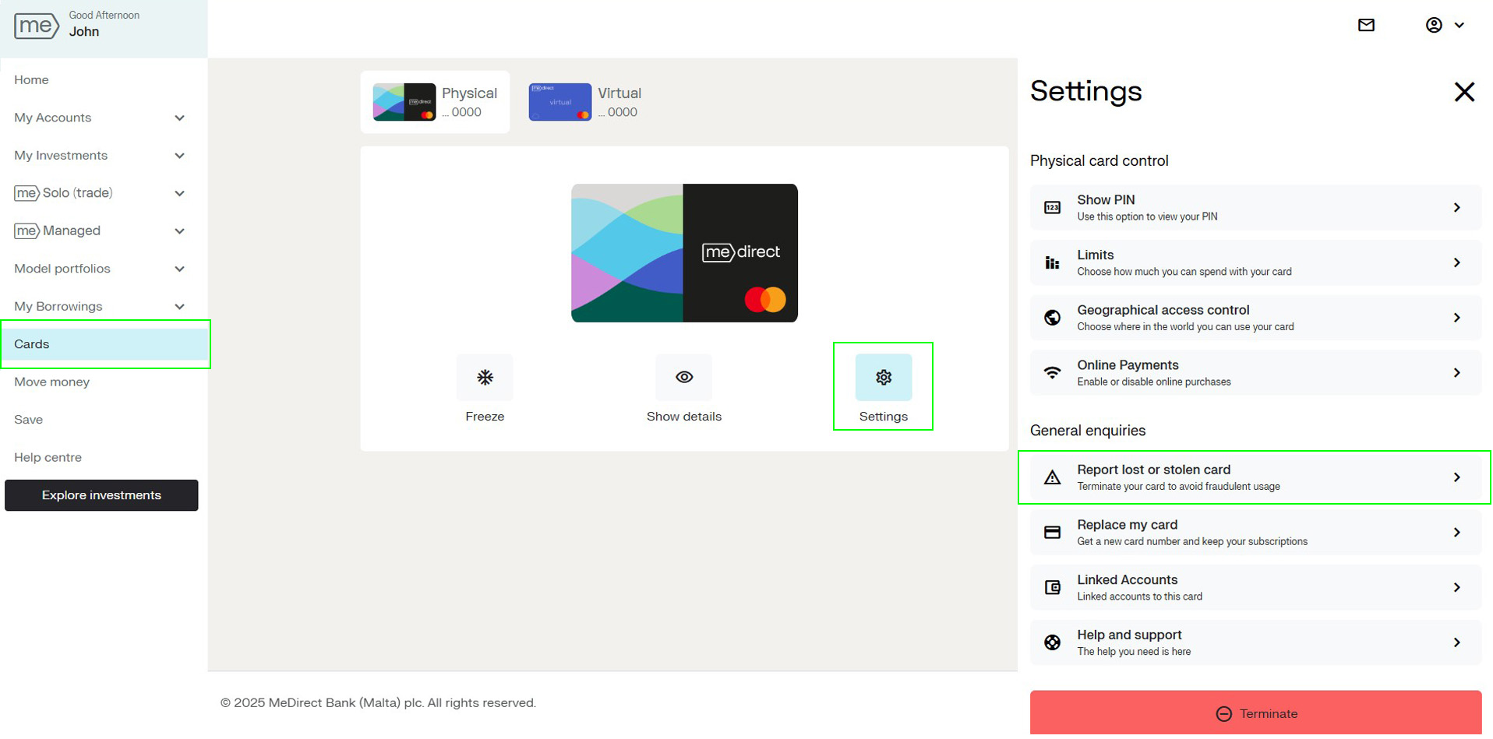Open card Settings gear icon
Image resolution: width=1493 pixels, height=739 pixels.
883,378
